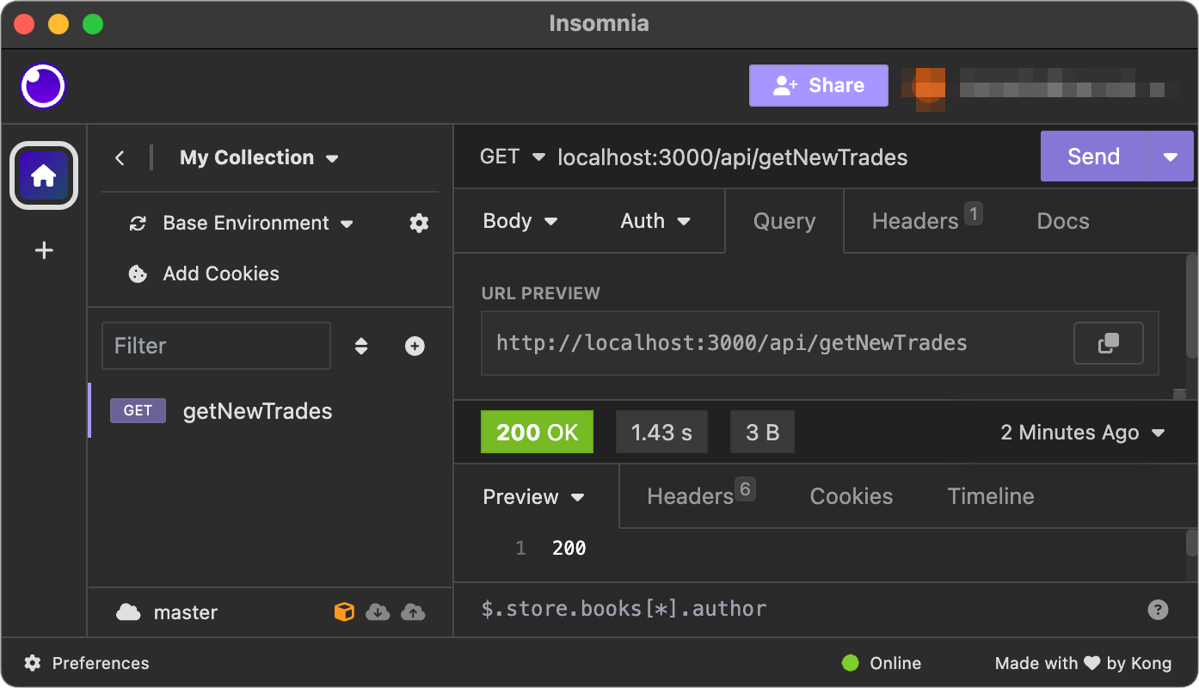Copy URL preview with copy icon

(1109, 343)
